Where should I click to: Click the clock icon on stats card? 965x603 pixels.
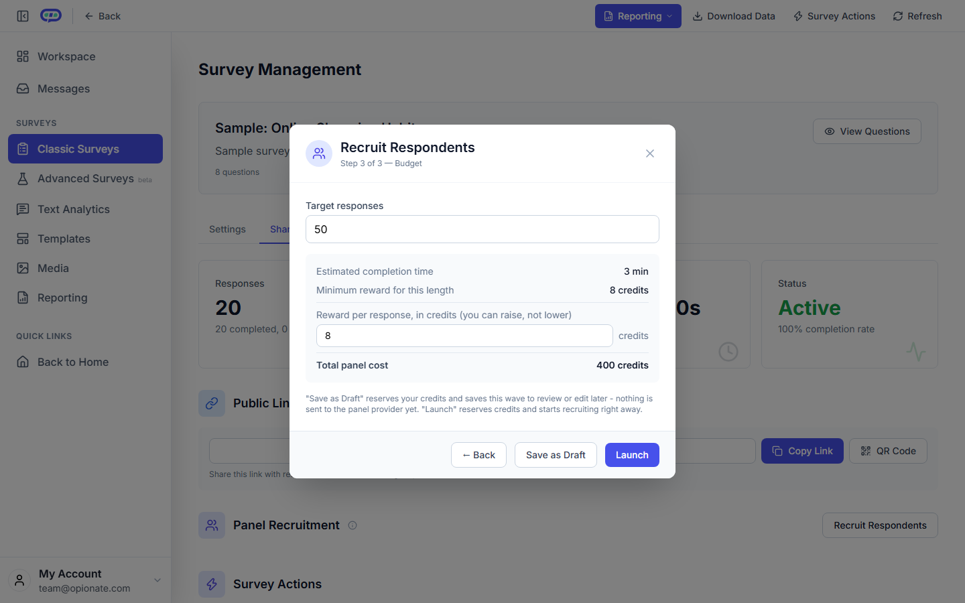(x=728, y=352)
